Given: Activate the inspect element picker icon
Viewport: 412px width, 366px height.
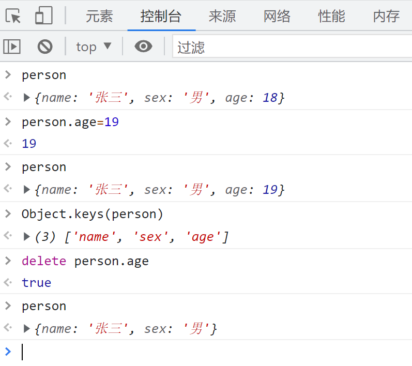Looking at the screenshot, I should (x=13, y=16).
